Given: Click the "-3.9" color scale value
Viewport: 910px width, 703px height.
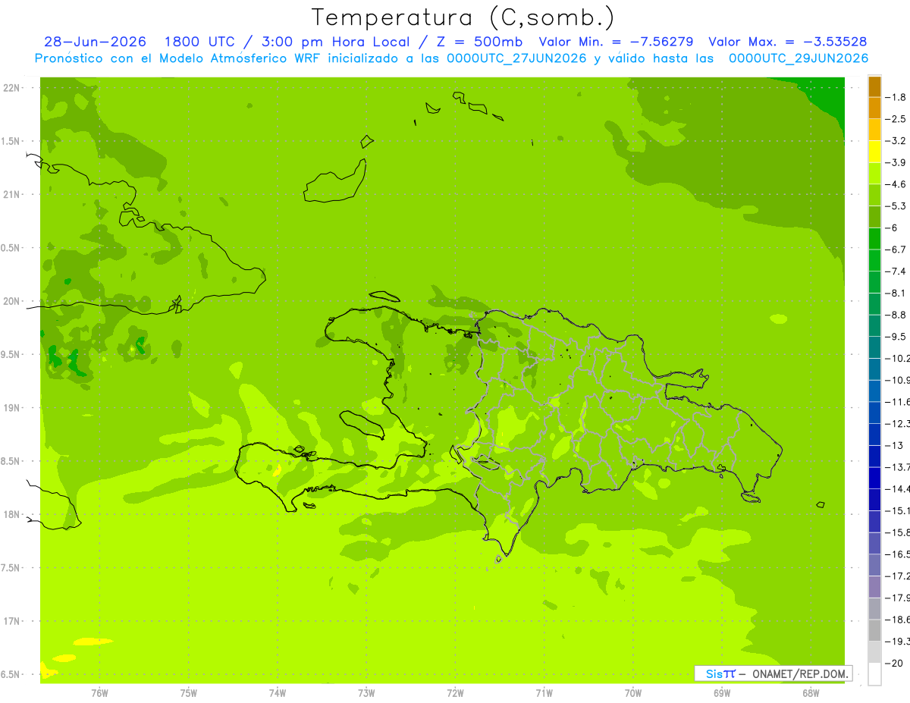Looking at the screenshot, I should 896,162.
